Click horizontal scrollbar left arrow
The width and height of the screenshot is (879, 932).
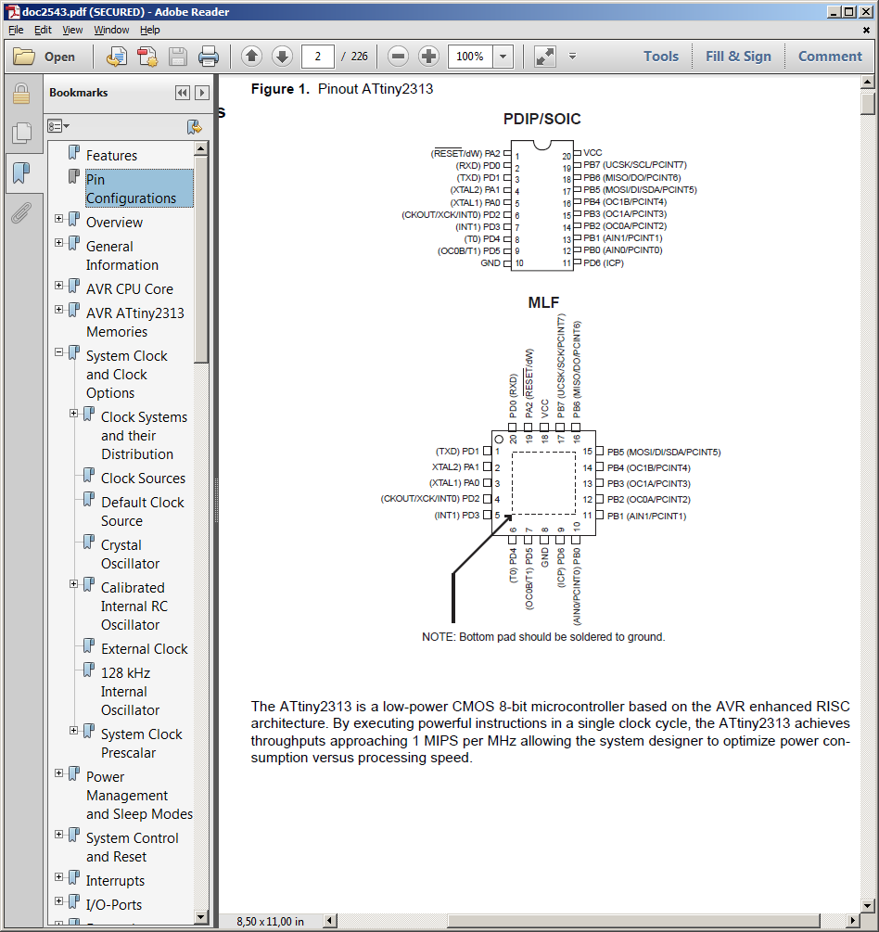[330, 921]
